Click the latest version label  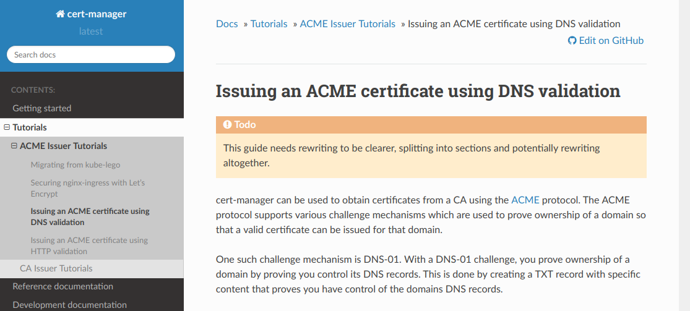90,32
